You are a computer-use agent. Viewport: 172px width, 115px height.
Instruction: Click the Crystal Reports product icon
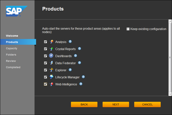point(51,49)
